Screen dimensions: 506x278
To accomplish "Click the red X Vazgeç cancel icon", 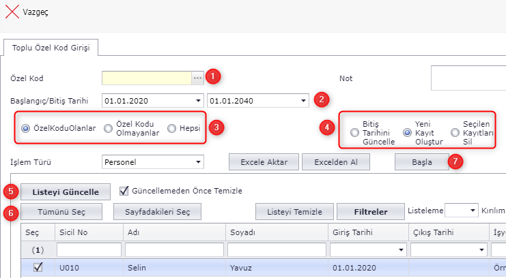I will tap(12, 12).
